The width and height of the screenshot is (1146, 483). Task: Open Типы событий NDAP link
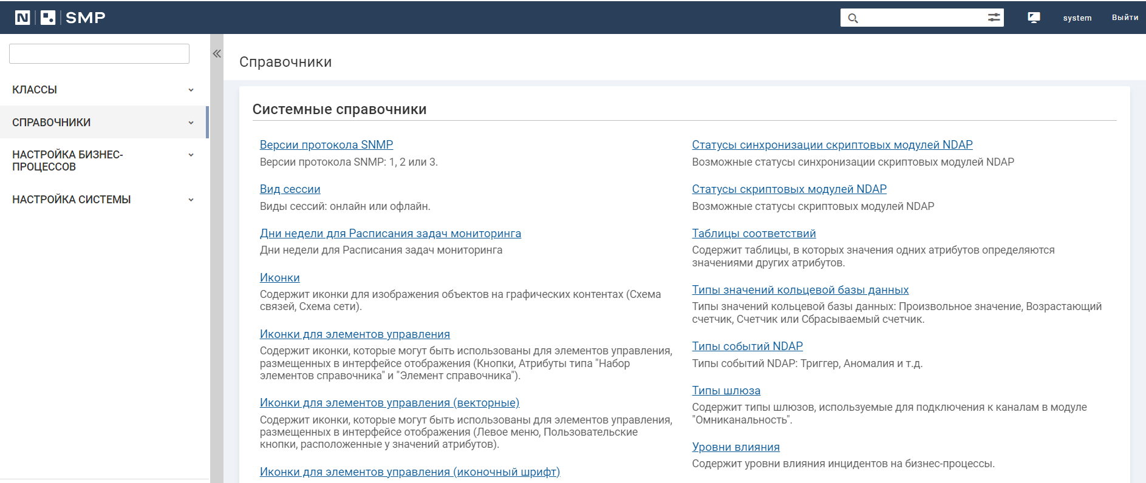click(747, 346)
